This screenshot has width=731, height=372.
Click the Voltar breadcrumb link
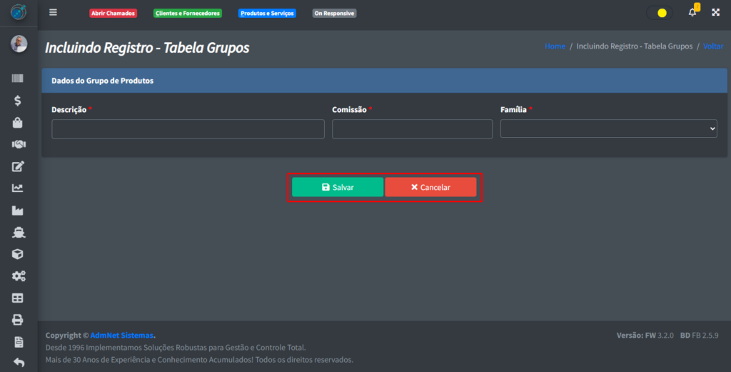[x=712, y=46]
